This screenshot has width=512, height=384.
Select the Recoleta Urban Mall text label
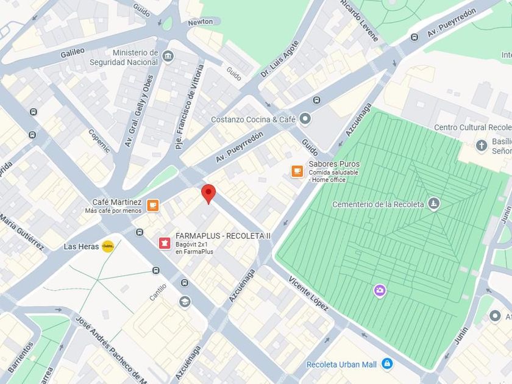(341, 364)
